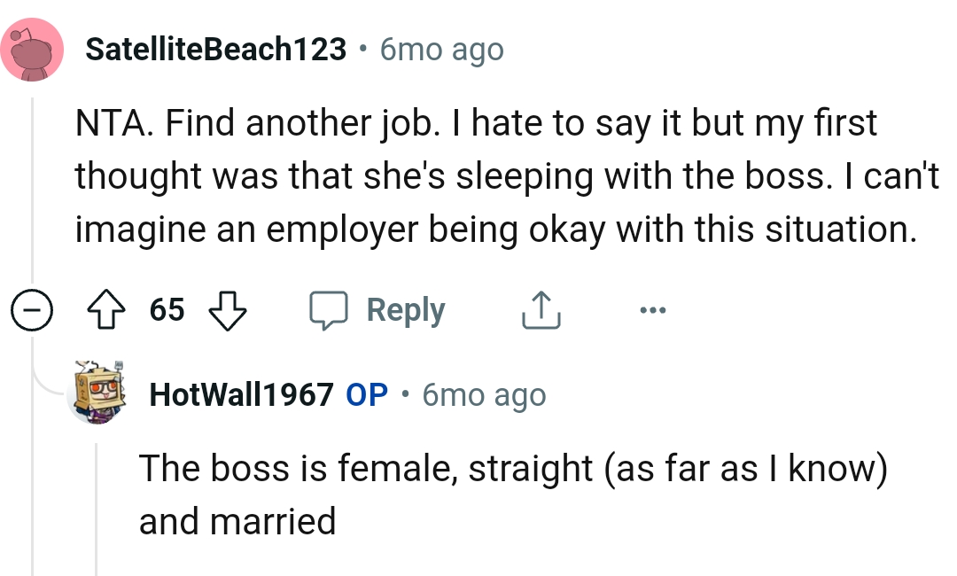The height and width of the screenshot is (576, 957).
Task: Open HotWall1967's profile page
Action: (239, 395)
